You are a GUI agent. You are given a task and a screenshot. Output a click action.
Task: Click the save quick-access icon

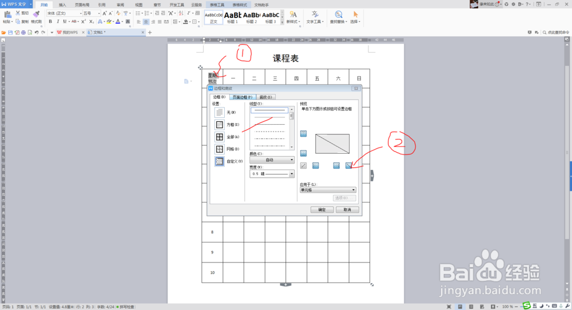(x=10, y=33)
